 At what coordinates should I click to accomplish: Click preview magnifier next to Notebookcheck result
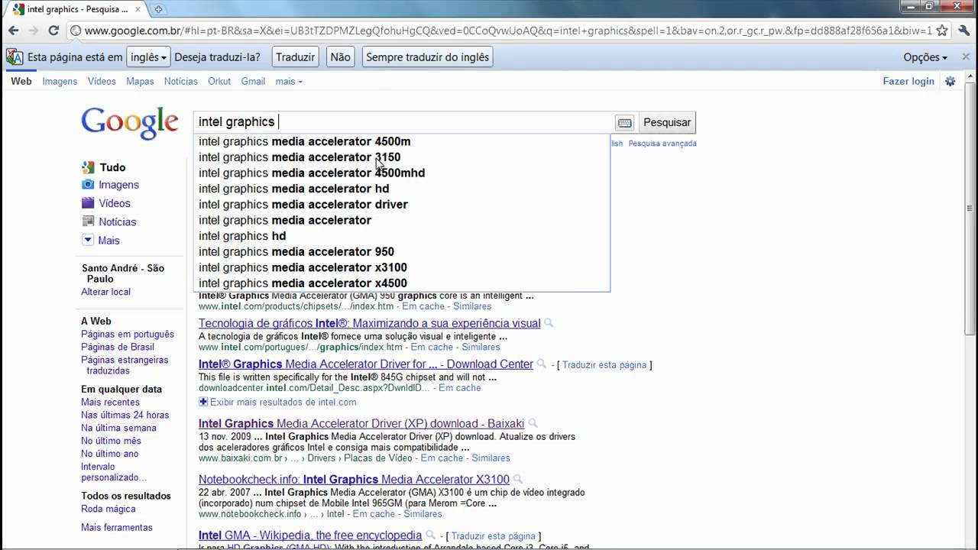517,480
